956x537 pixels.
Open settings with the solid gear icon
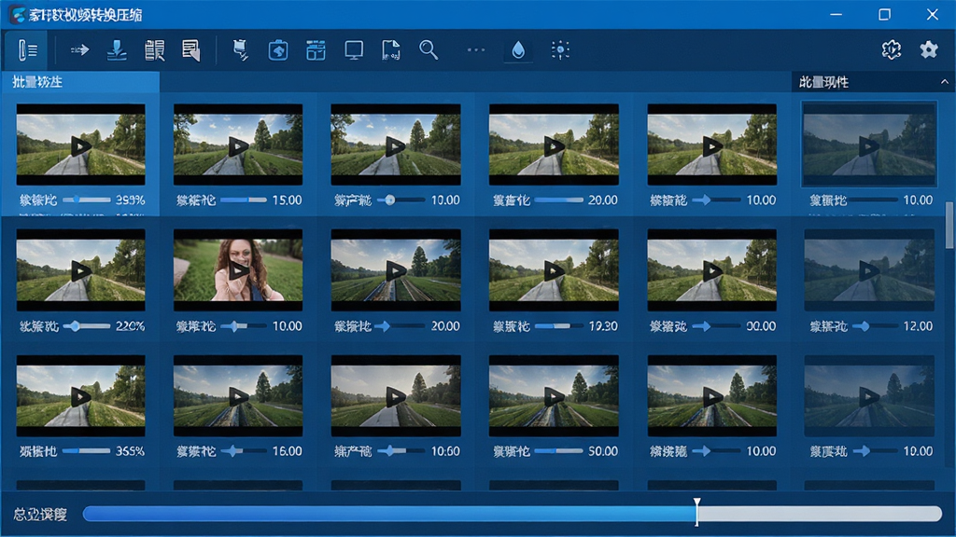coord(929,49)
